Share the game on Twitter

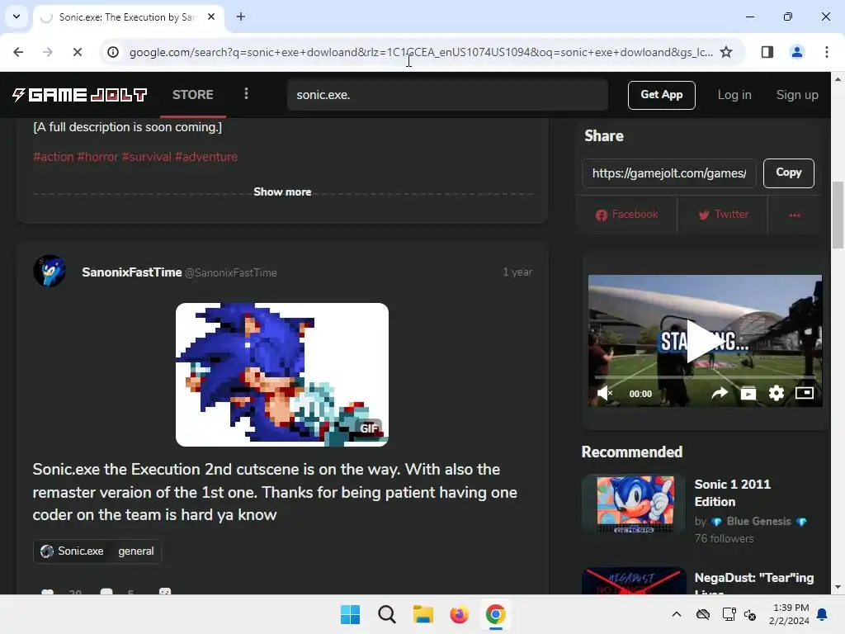pos(723,215)
